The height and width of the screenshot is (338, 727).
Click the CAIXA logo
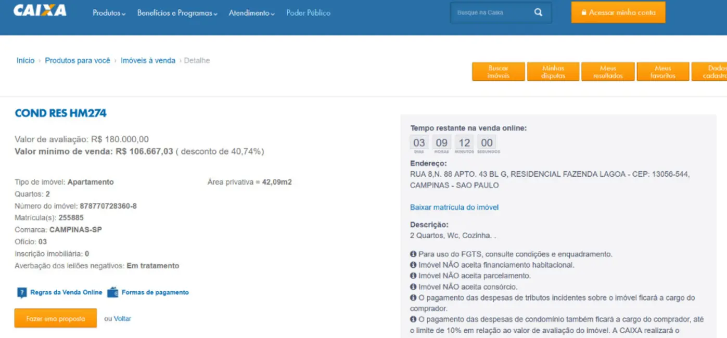(x=40, y=11)
